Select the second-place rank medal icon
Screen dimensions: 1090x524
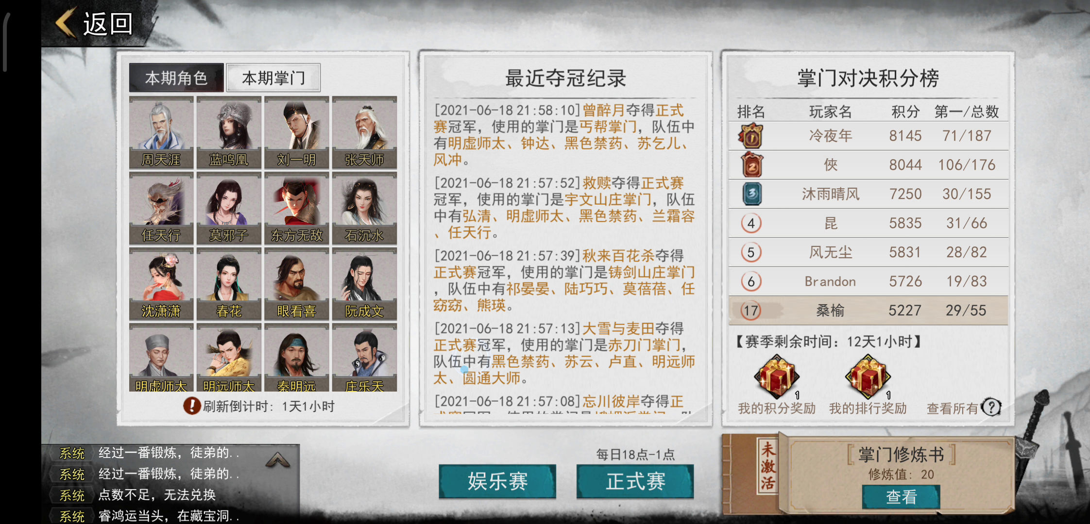coord(751,165)
